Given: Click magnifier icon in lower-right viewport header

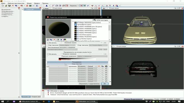Looking at the screenshot, I should click(175, 46).
